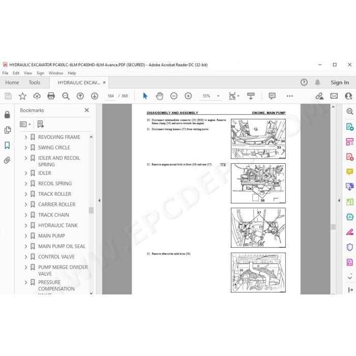Toggle the Bookmarks panel icon
356x356 pixels.
7,145
